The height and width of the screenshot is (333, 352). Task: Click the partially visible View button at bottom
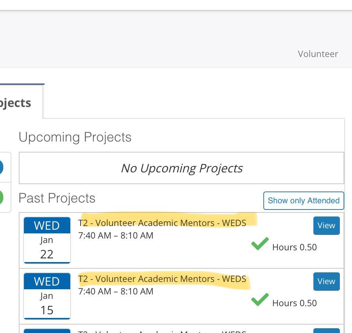(326, 330)
